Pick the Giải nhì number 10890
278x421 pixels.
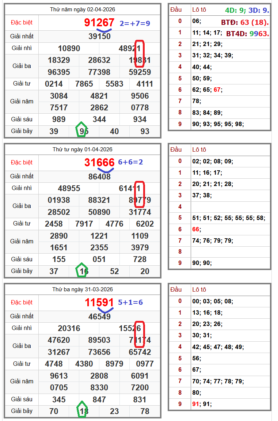click(69, 48)
